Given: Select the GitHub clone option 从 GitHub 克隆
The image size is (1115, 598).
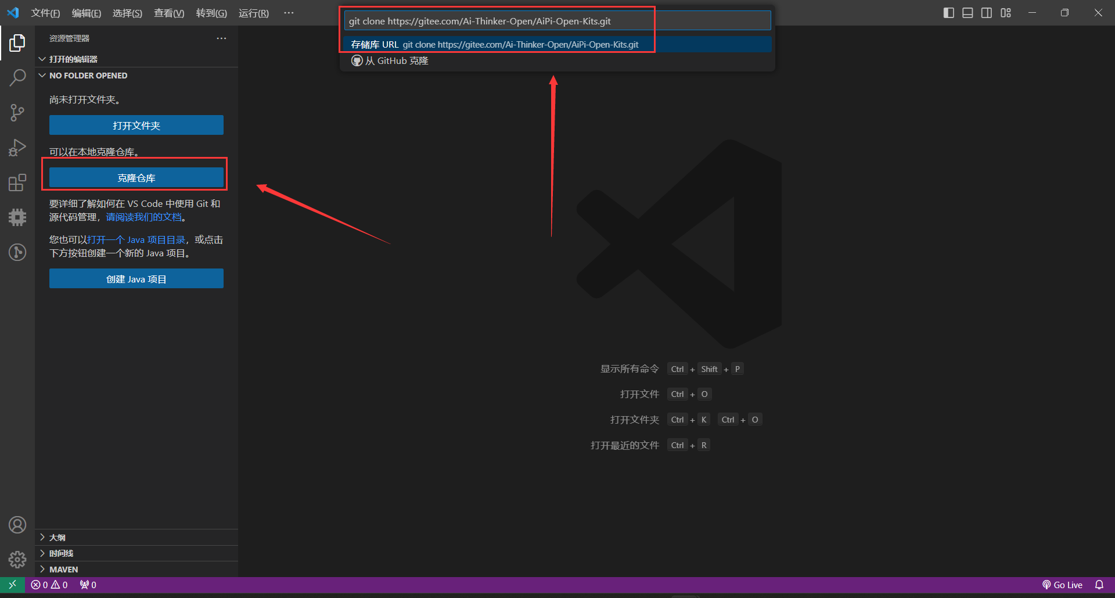Looking at the screenshot, I should point(557,60).
